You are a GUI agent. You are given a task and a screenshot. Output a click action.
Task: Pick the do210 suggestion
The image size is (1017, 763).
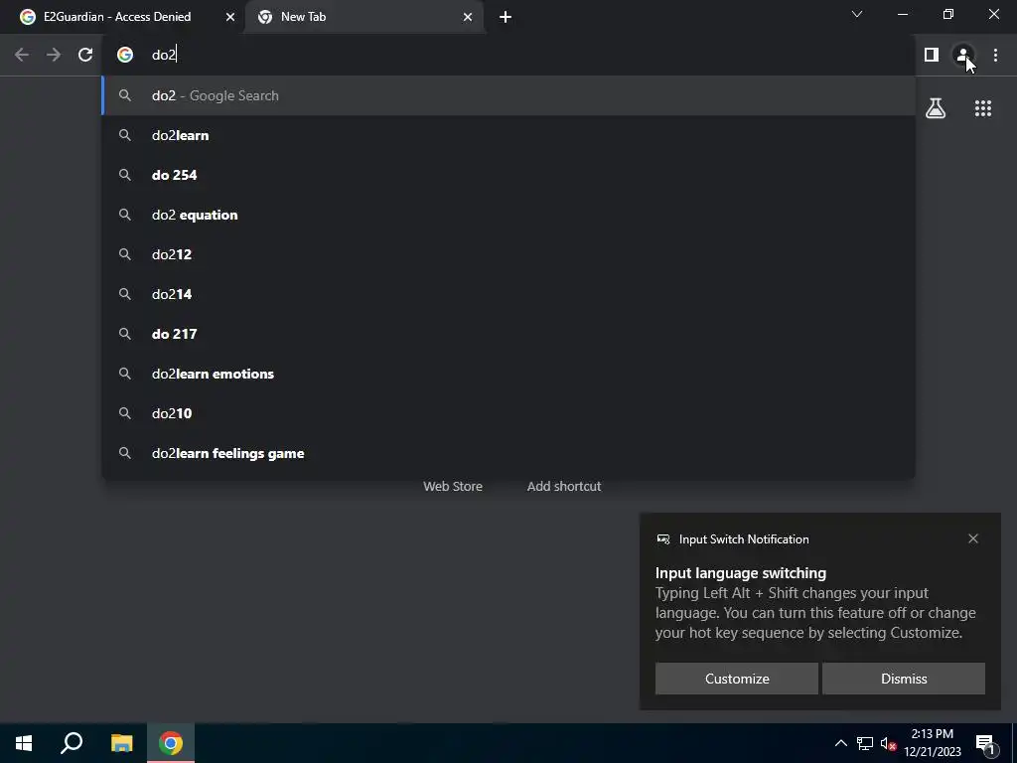508,413
